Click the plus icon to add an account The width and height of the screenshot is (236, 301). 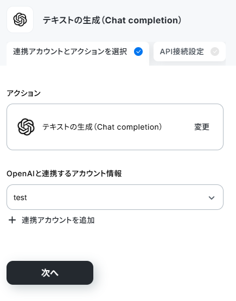point(12,220)
